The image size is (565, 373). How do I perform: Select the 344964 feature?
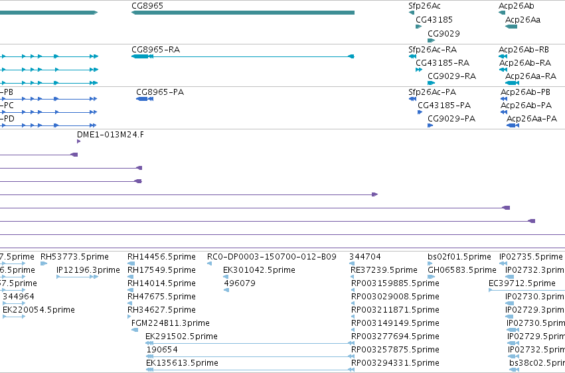pos(14,303)
